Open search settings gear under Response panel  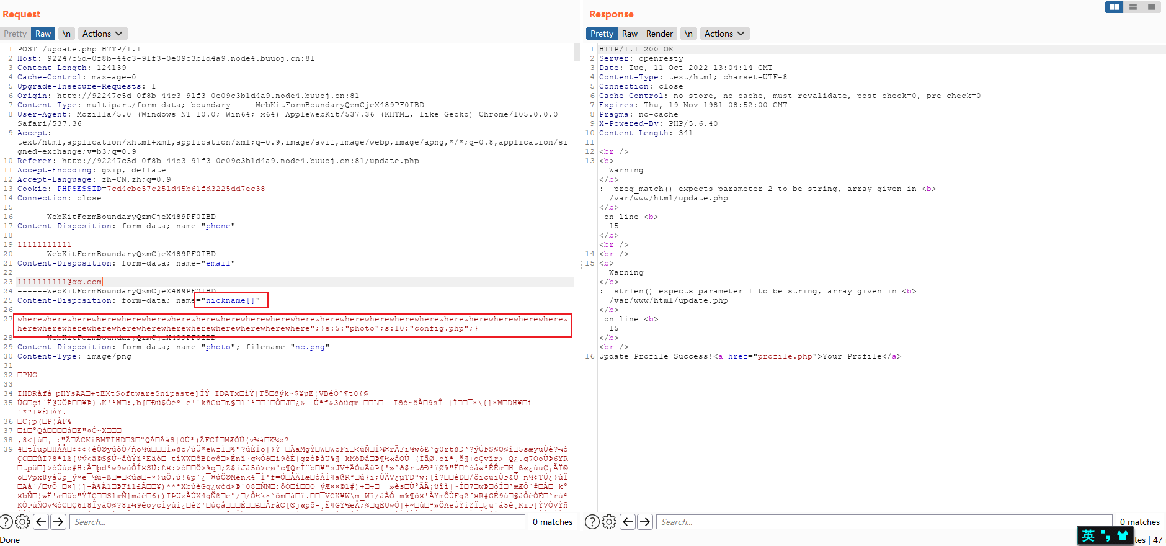pos(609,522)
